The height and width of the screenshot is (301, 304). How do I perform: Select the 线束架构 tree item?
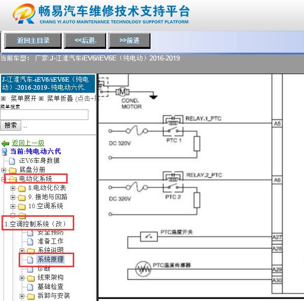pos(50,278)
